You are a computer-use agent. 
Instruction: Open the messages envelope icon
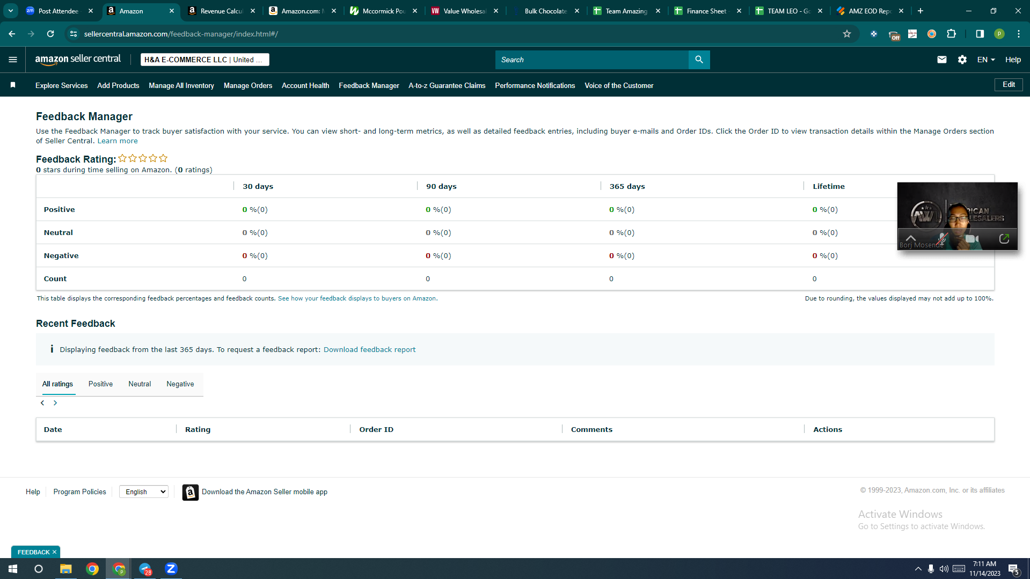pyautogui.click(x=941, y=60)
